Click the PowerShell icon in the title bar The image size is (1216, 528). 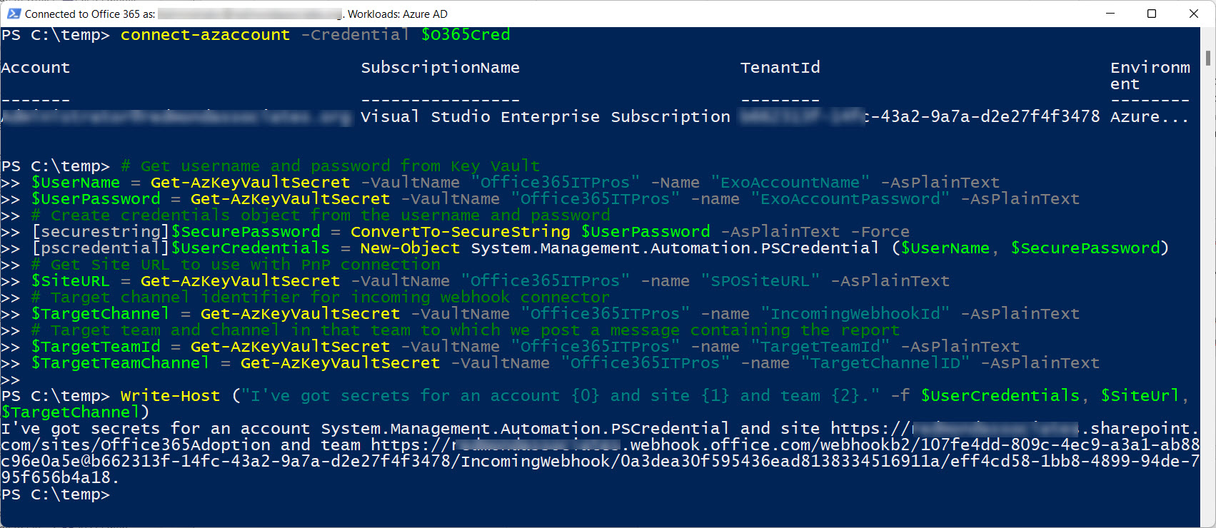pos(14,14)
